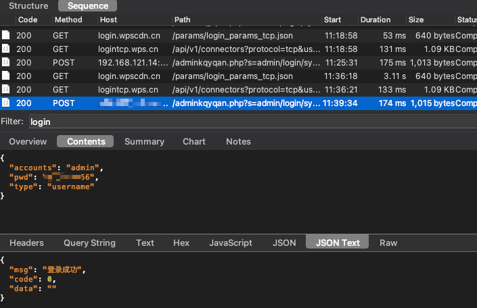Click JSON icon of 11:18:58 logintcp.wps.cn row
477x308 pixels.
pos(6,49)
